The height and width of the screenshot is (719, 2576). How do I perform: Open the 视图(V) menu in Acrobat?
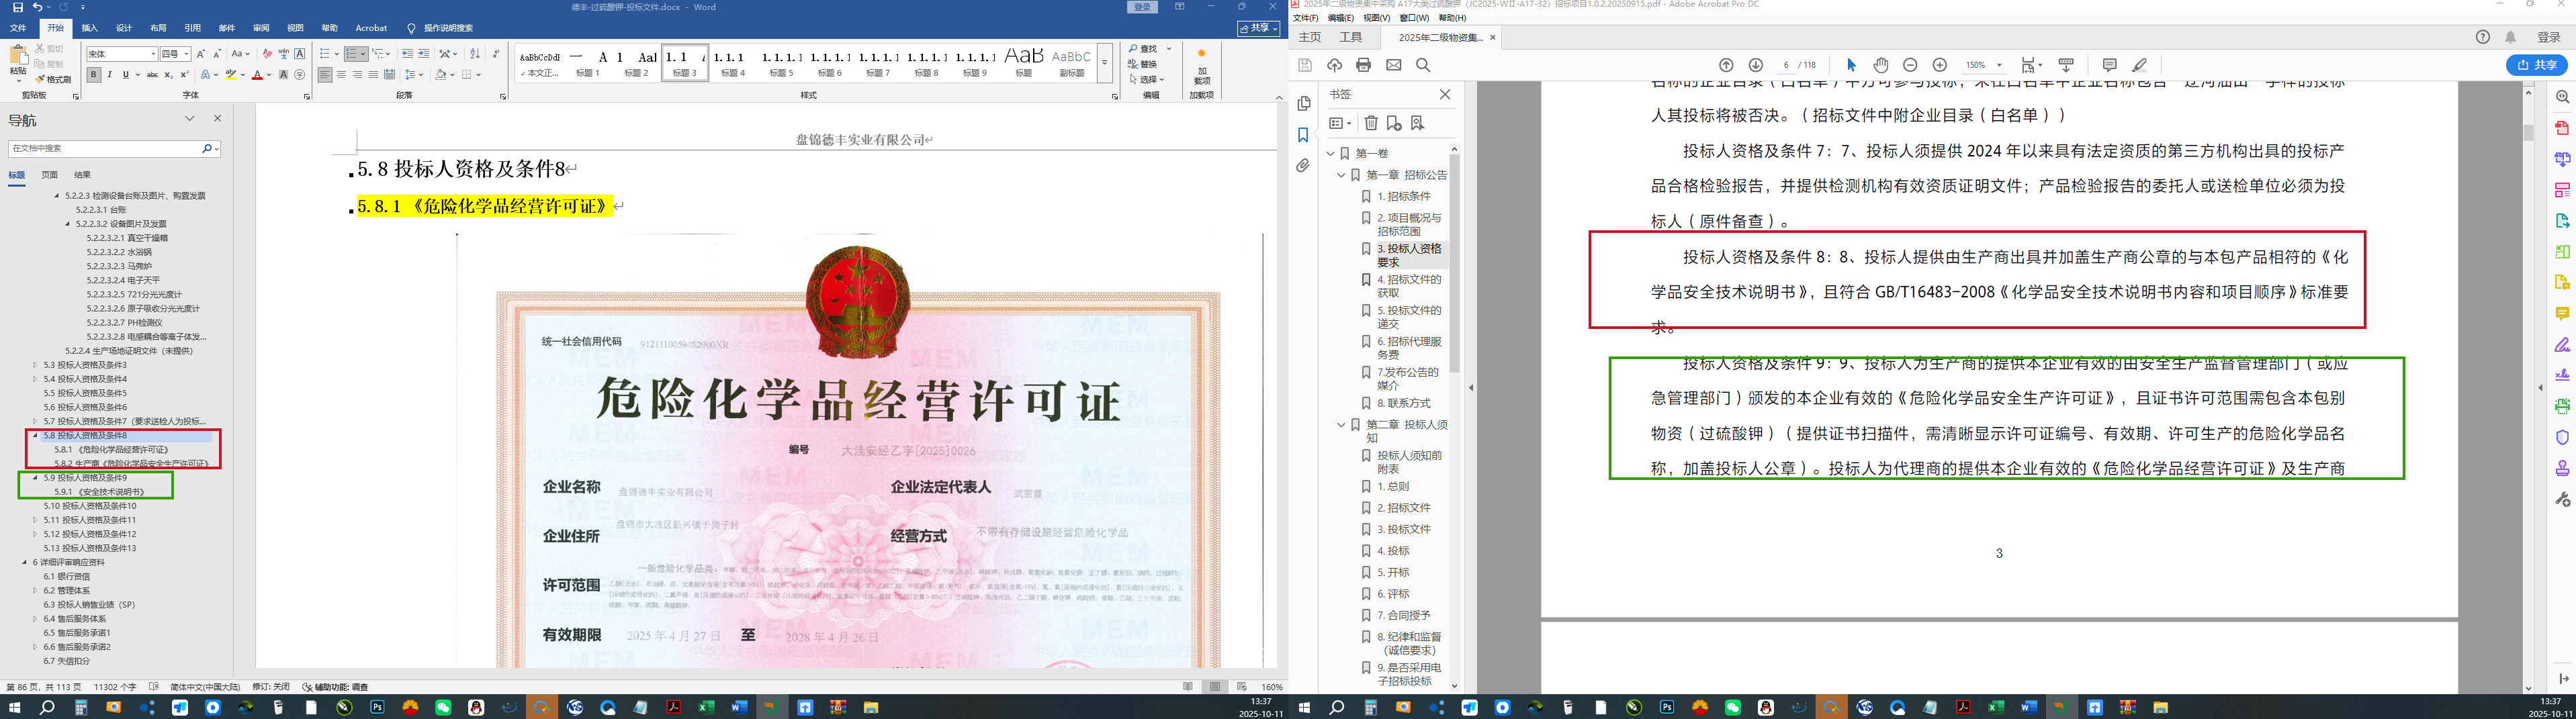[x=1377, y=18]
